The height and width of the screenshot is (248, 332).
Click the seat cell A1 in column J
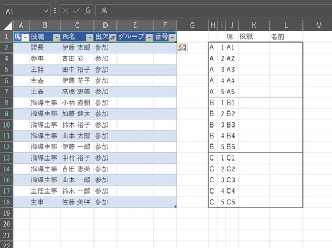tap(232, 47)
